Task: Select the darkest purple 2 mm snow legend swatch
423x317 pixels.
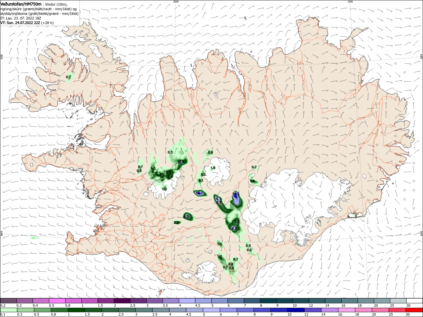Action: (122, 300)
